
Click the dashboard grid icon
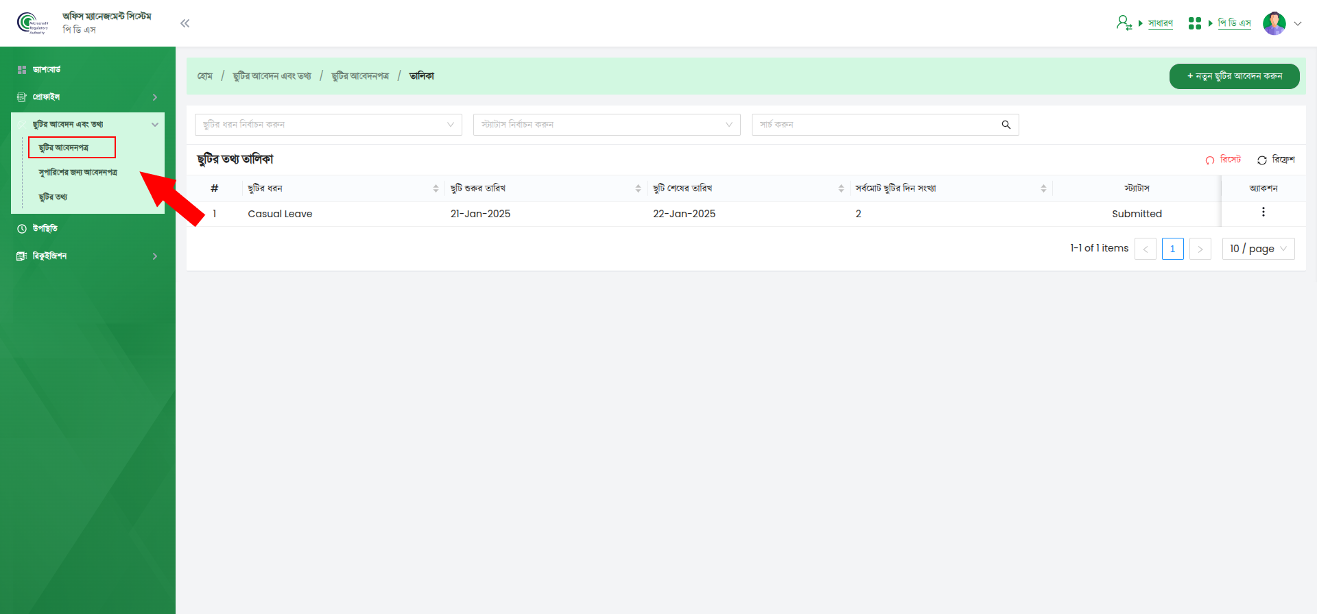pos(22,70)
